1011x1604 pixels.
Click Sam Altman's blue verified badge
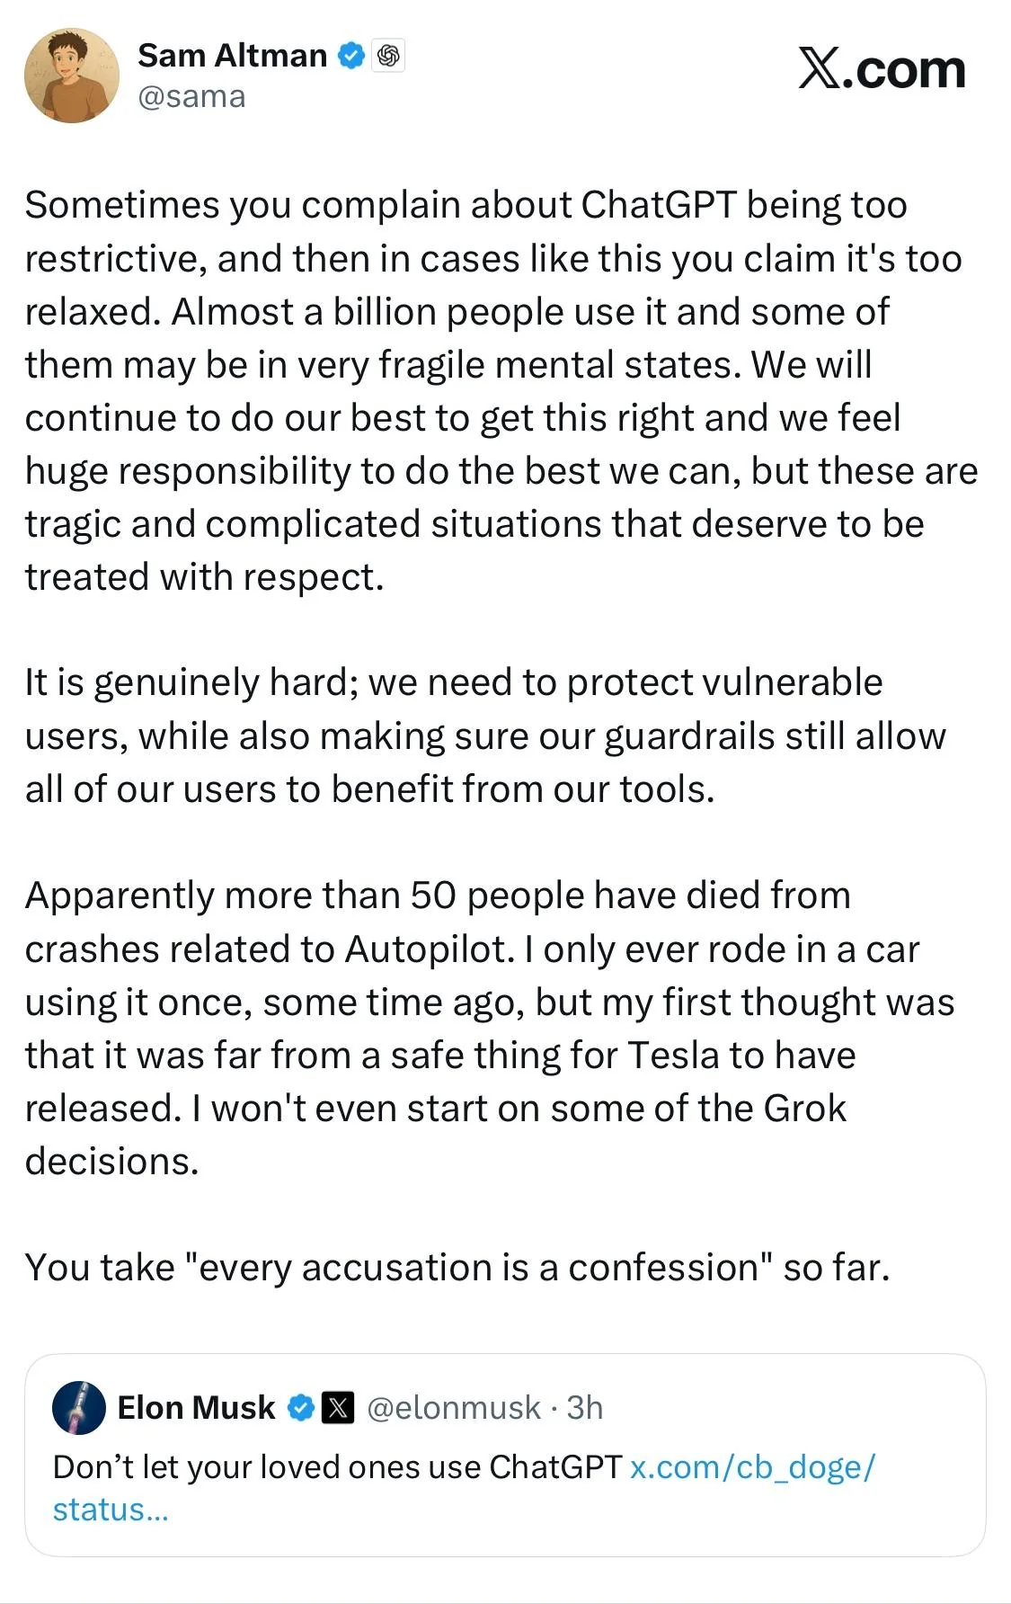(x=350, y=56)
